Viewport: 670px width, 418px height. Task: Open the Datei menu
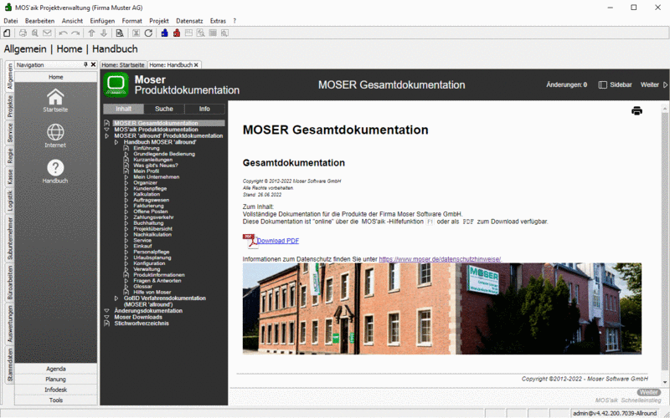11,20
